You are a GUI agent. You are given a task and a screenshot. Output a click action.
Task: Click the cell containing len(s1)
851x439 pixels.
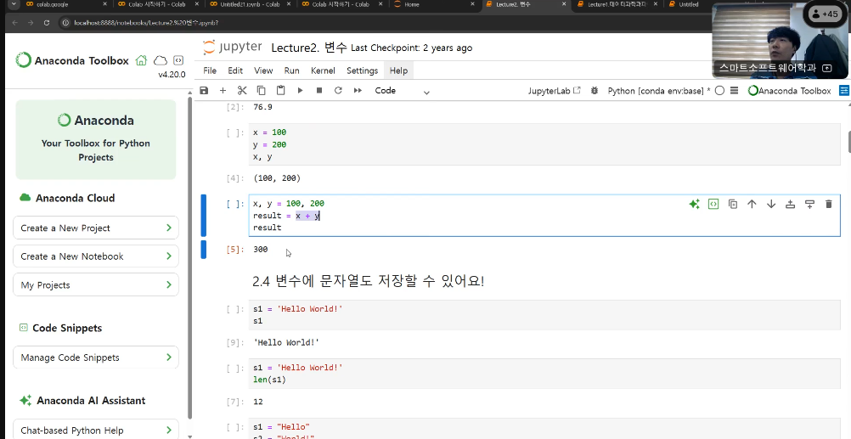click(x=544, y=374)
